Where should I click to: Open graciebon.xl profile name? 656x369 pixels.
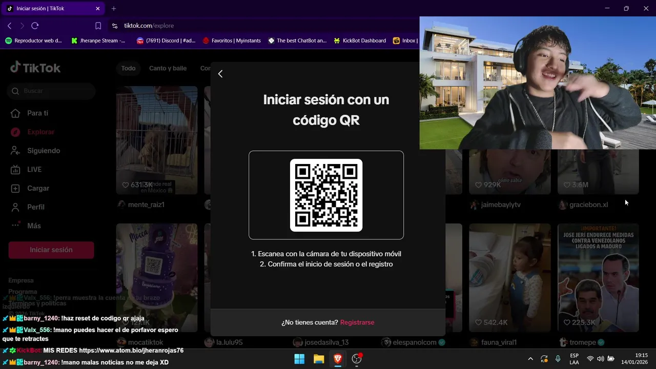(x=588, y=205)
